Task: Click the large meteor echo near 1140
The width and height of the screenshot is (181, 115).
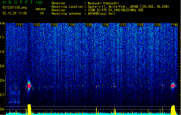Action: [x=173, y=86]
